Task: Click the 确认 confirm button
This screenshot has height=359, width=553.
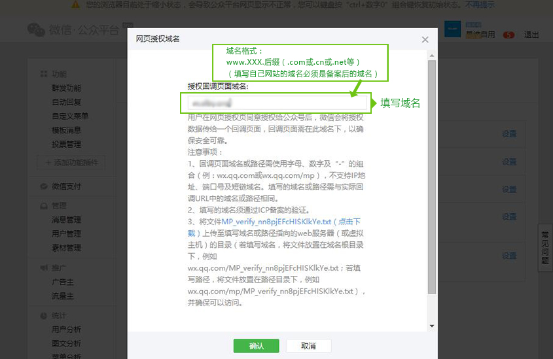Action: pyautogui.click(x=256, y=346)
